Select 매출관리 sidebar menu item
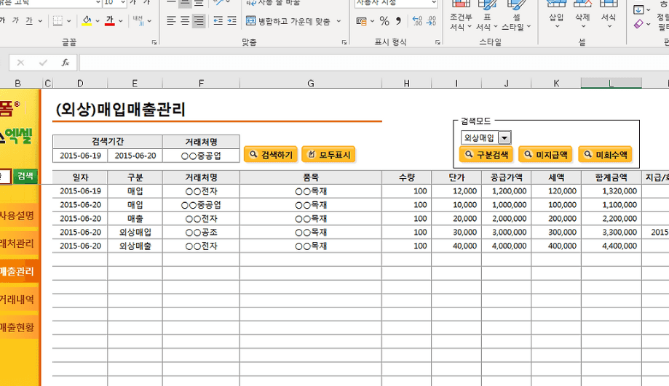 (x=18, y=271)
